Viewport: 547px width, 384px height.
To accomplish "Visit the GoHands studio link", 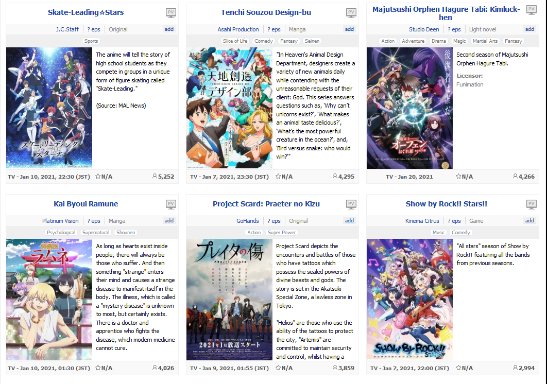I will click(248, 221).
